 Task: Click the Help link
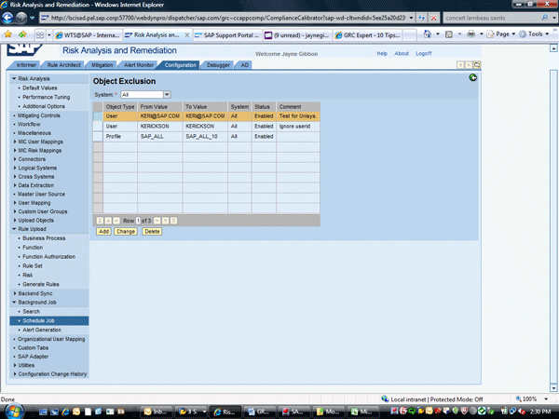tap(382, 53)
